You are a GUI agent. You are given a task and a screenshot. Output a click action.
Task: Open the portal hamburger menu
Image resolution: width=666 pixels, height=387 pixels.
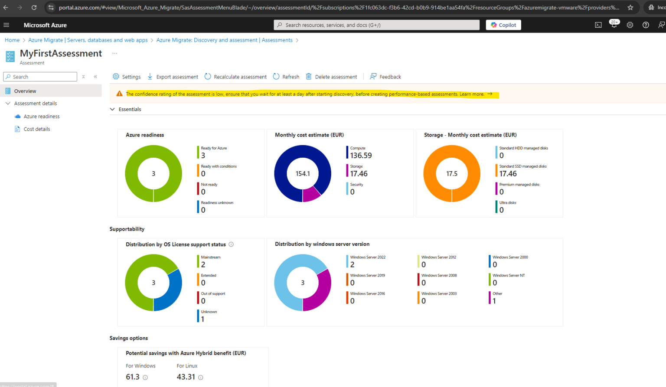pos(7,25)
